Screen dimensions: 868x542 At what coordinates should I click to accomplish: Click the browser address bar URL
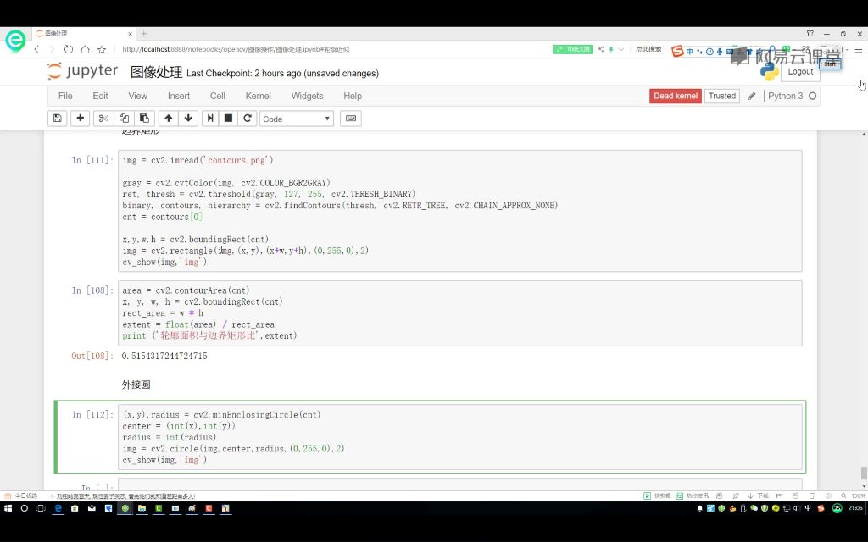[236, 49]
